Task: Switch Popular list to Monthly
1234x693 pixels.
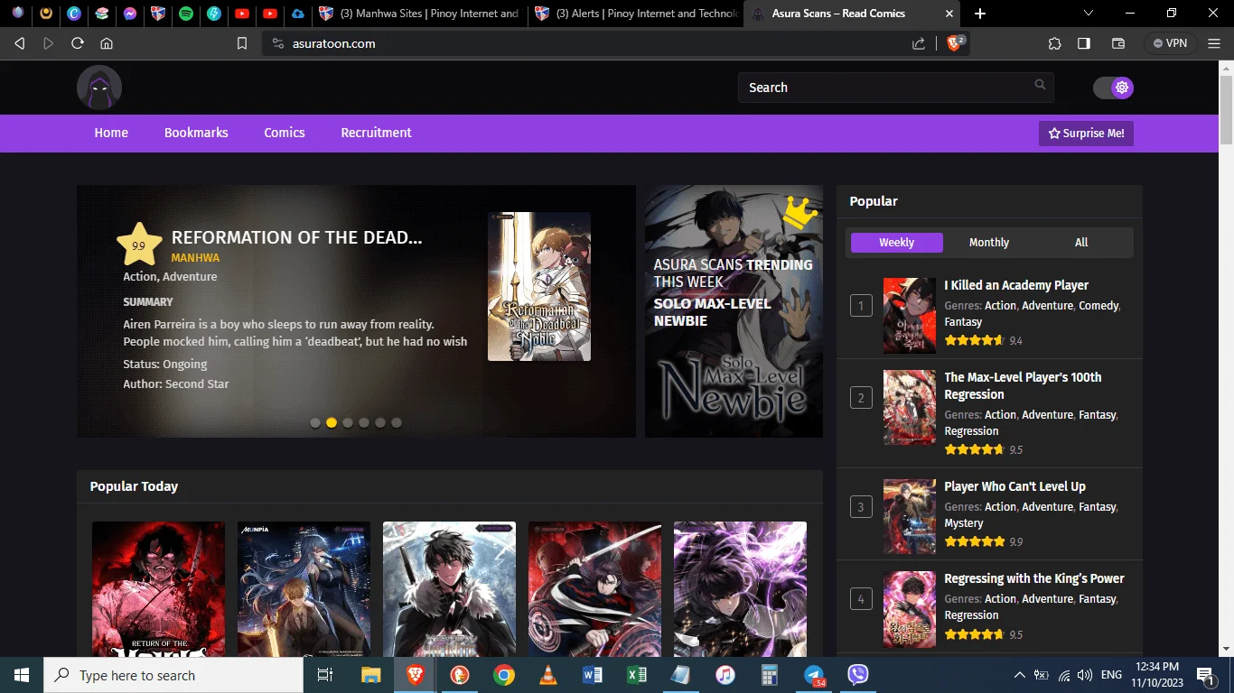Action: point(989,243)
